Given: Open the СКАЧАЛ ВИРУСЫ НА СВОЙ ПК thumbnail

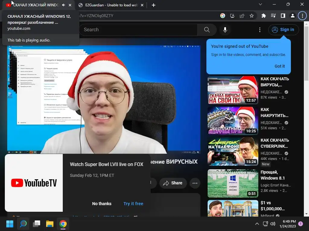Looking at the screenshot, I should tap(233, 90).
